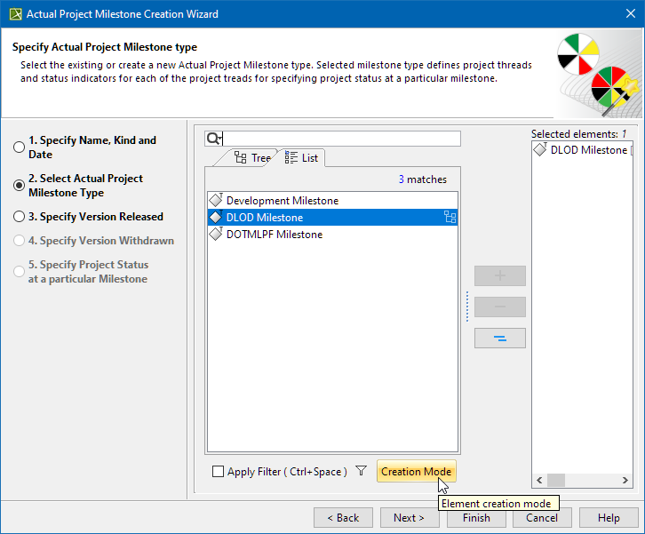Viewport: 645px width, 534px height.
Task: Click the minus remove-element button
Action: click(500, 307)
